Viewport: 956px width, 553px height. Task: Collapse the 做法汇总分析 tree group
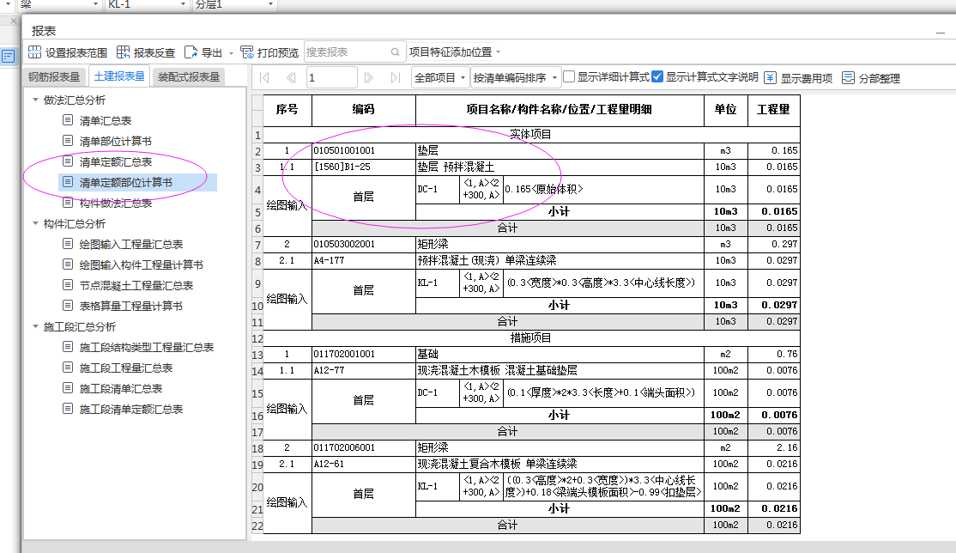point(35,100)
